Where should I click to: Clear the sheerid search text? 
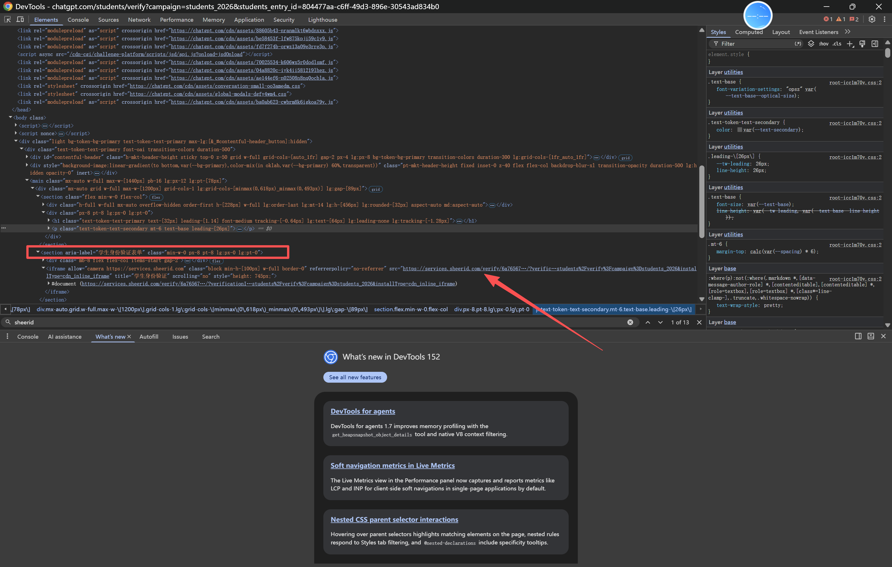tap(630, 322)
